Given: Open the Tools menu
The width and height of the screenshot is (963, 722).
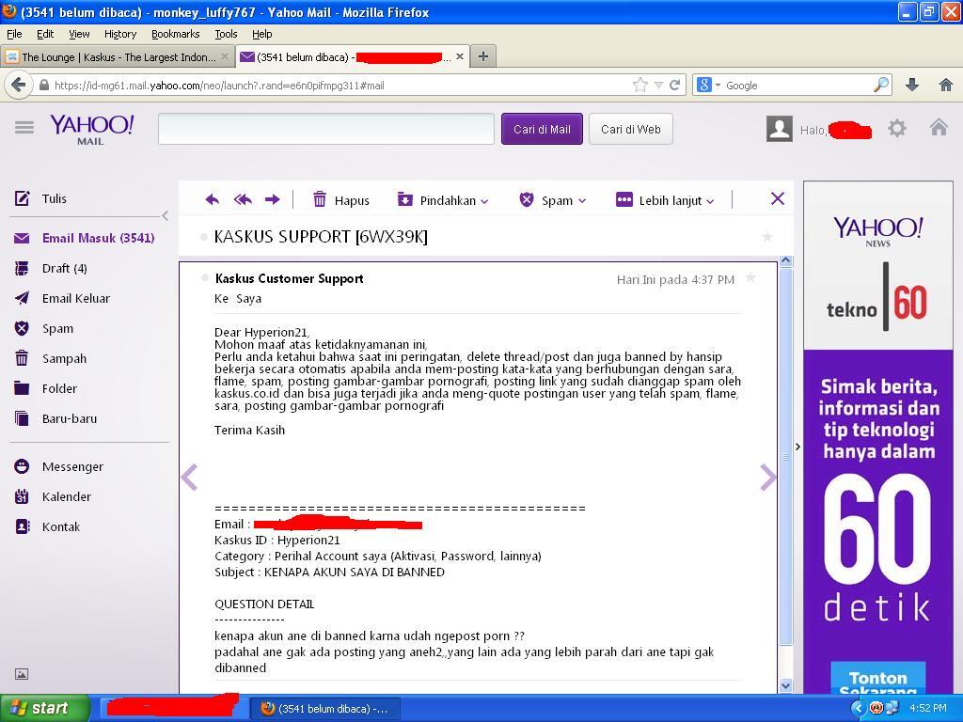Looking at the screenshot, I should [x=226, y=34].
